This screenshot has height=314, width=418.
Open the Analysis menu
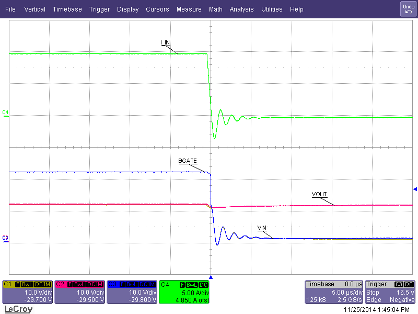241,9
